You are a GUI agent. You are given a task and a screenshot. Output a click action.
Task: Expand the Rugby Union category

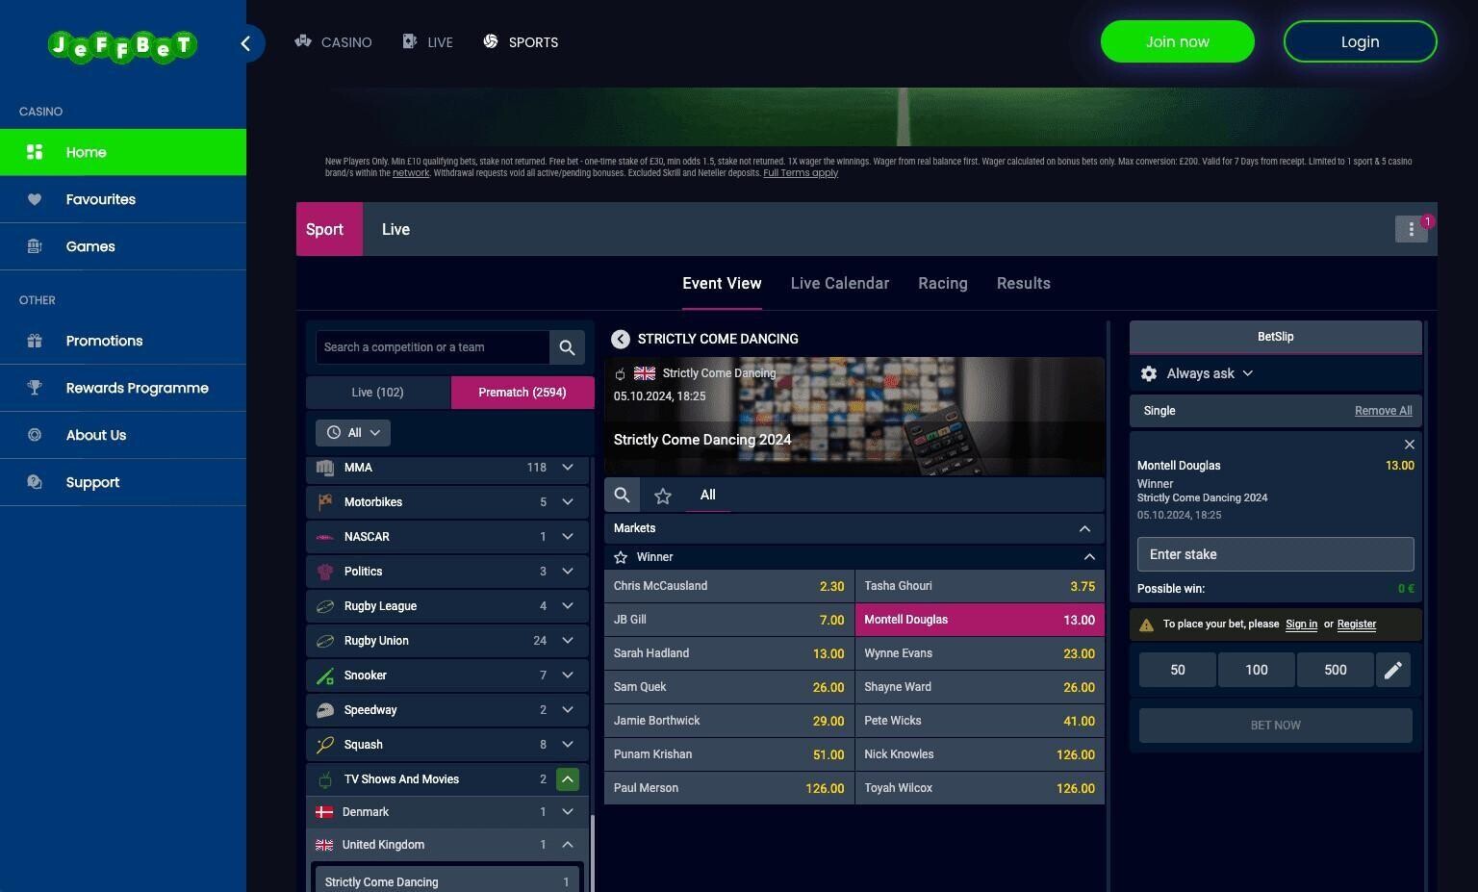click(568, 641)
